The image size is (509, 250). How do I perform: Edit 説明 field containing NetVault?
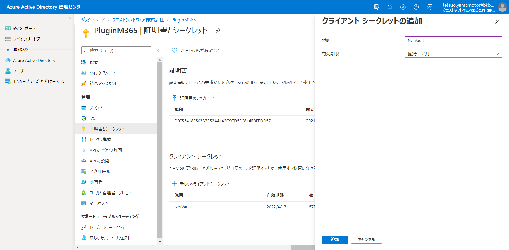[453, 40]
